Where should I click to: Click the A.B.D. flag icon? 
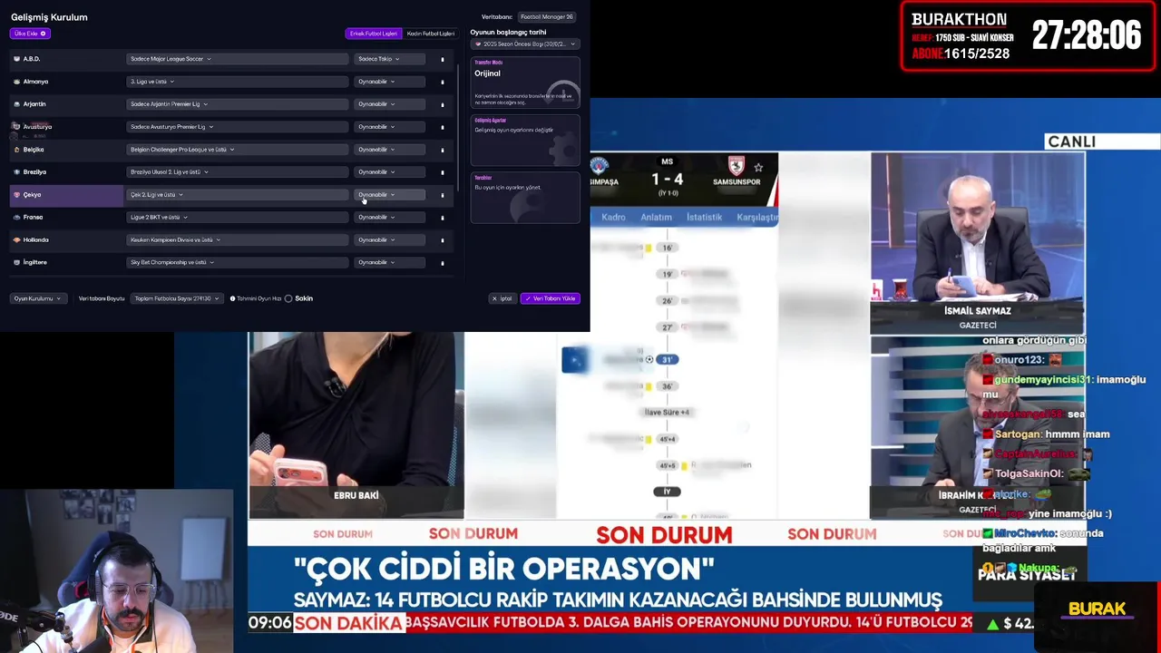(x=16, y=59)
